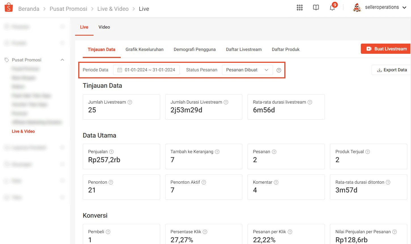411x244 pixels.
Task: Click the info icon next to Tambah ke Keranjang
Action: 217,152
